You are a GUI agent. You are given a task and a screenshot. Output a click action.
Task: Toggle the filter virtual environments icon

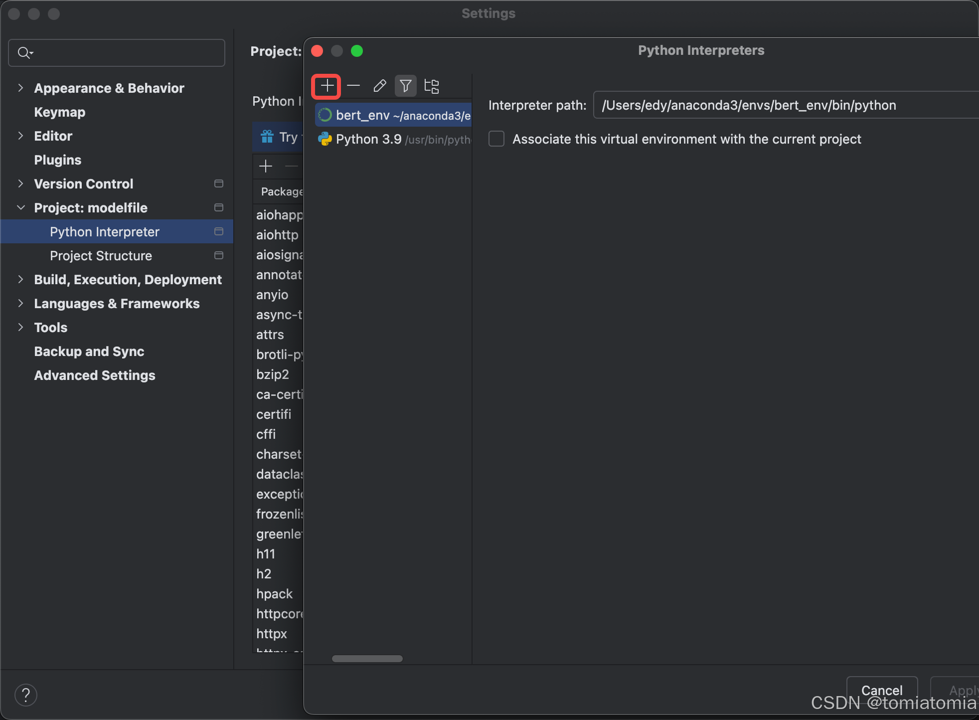[x=405, y=86]
